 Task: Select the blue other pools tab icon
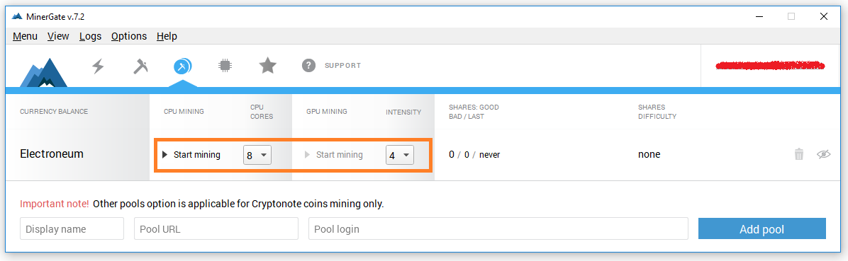(x=183, y=66)
